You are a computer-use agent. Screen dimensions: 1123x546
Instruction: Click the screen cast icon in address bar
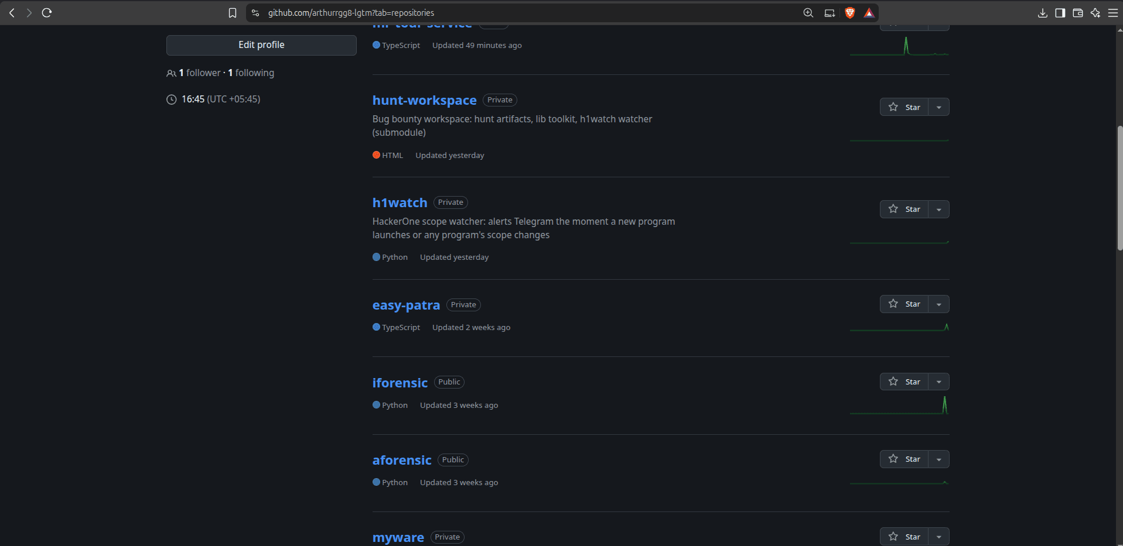pos(830,13)
